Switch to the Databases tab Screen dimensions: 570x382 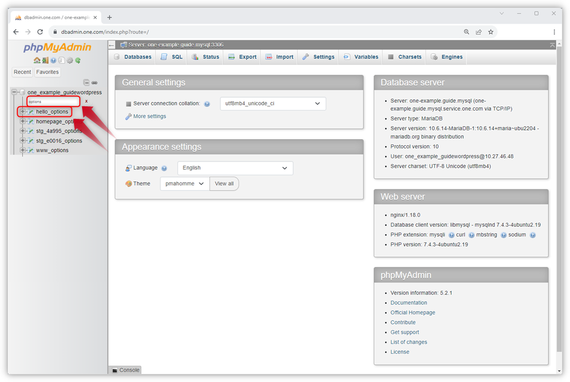136,56
